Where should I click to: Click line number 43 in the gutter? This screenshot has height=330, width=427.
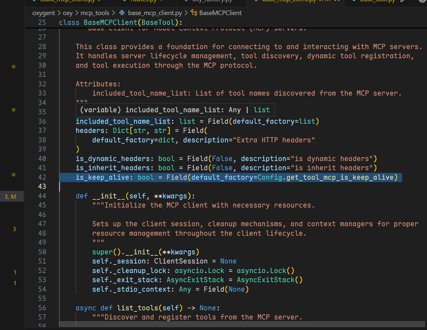pyautogui.click(x=42, y=186)
